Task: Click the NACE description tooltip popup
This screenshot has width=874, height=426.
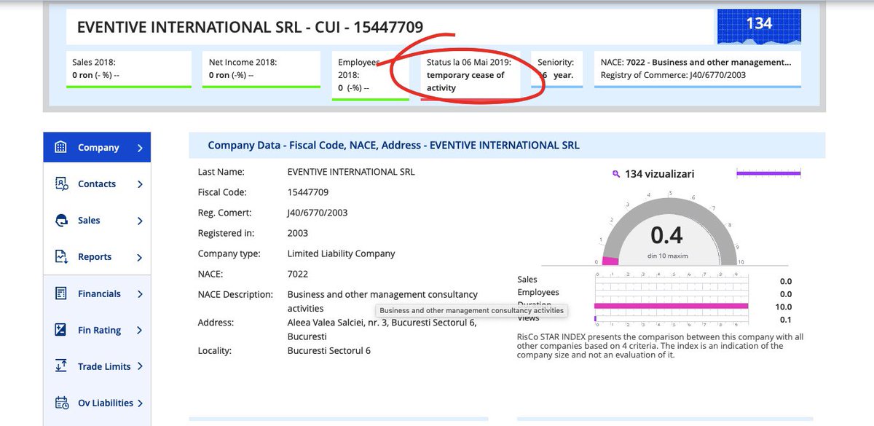Action: pyautogui.click(x=472, y=310)
